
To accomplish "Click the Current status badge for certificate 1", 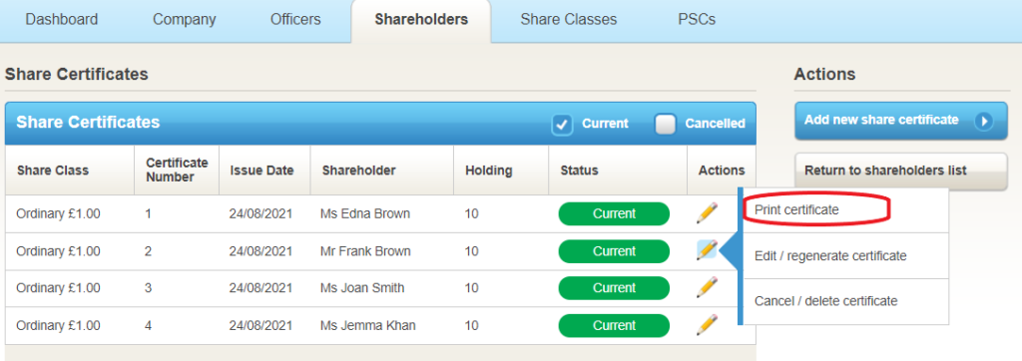I will [614, 213].
